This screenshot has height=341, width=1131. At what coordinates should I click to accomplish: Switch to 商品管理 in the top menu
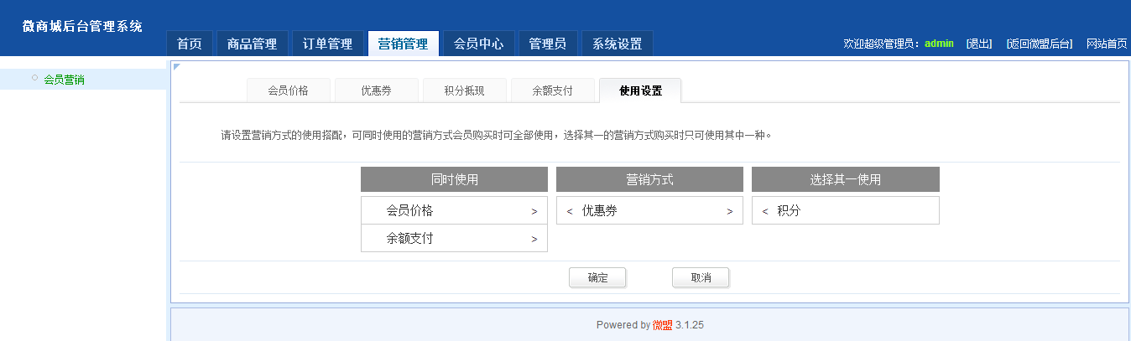click(253, 44)
